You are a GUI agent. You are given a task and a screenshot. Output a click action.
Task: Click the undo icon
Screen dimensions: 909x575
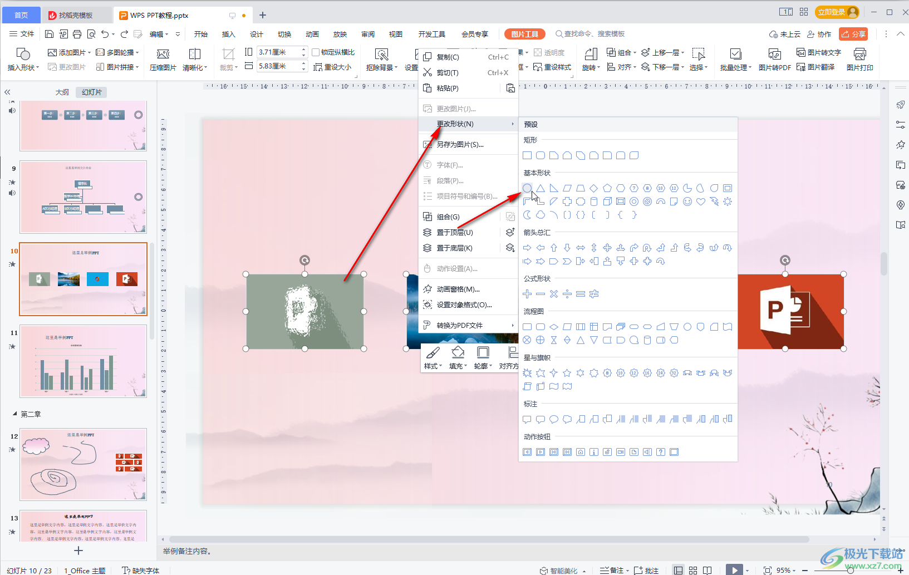[105, 34]
